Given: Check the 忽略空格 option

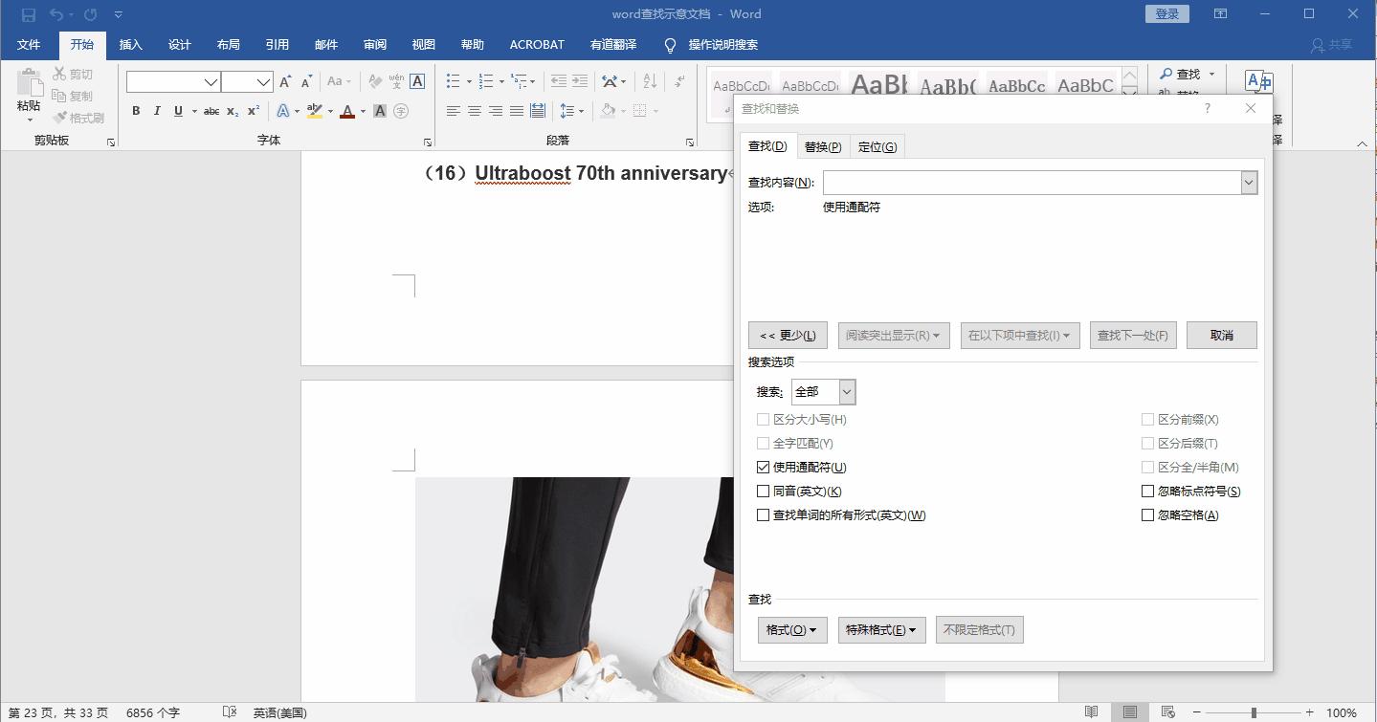Looking at the screenshot, I should click(1147, 514).
